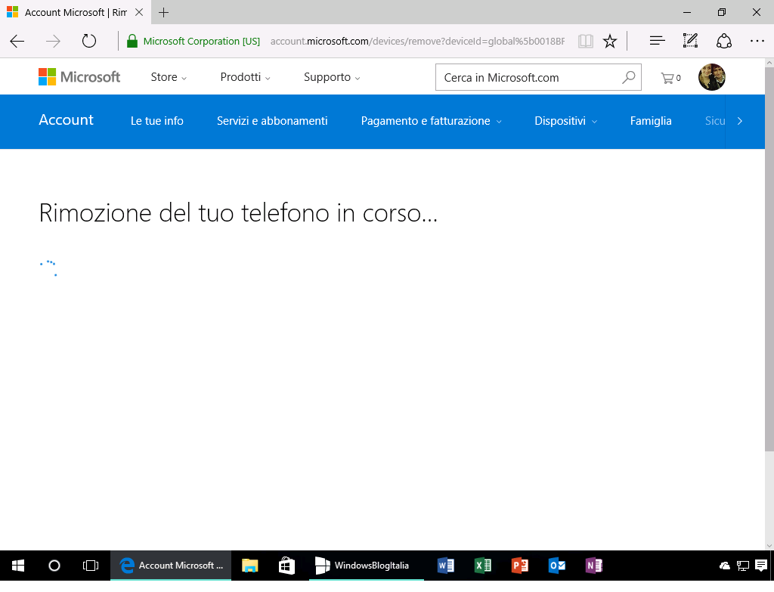The width and height of the screenshot is (774, 592).
Task: Open the Windows Store from taskbar
Action: click(286, 566)
